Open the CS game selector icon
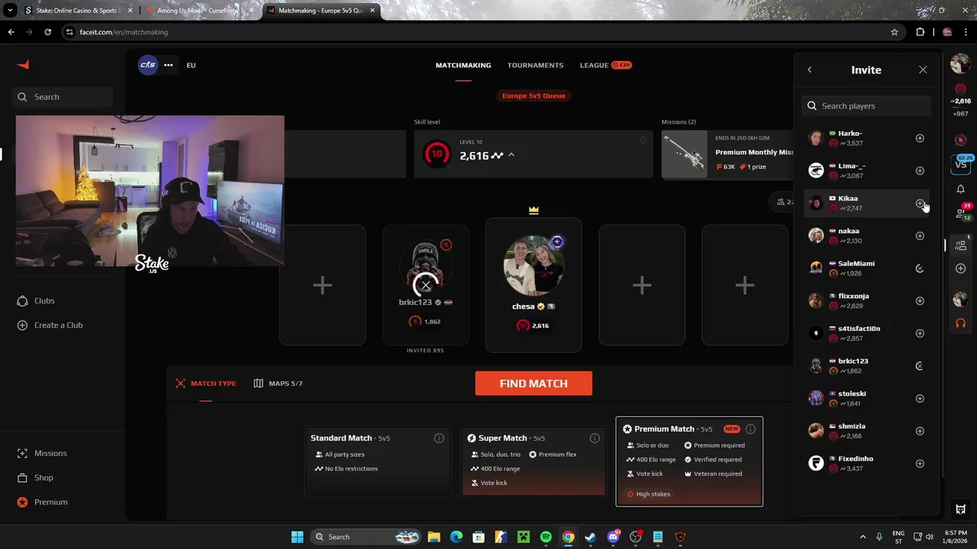 pos(148,65)
